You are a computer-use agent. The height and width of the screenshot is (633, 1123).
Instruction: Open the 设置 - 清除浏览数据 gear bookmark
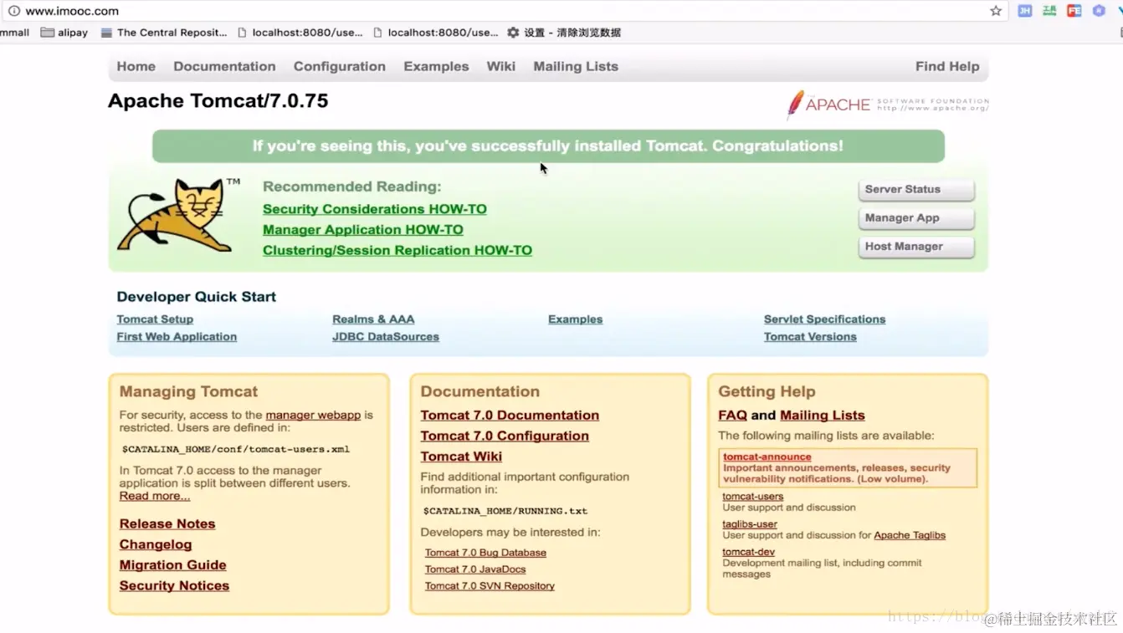(x=564, y=33)
